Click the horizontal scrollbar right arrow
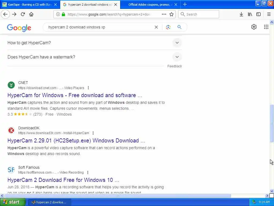This screenshot has width=274, height=206. tap(267, 196)
